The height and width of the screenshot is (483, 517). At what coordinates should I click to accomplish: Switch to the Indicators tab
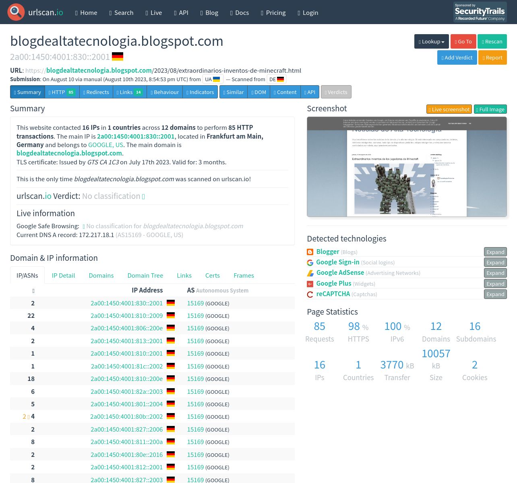(x=200, y=92)
